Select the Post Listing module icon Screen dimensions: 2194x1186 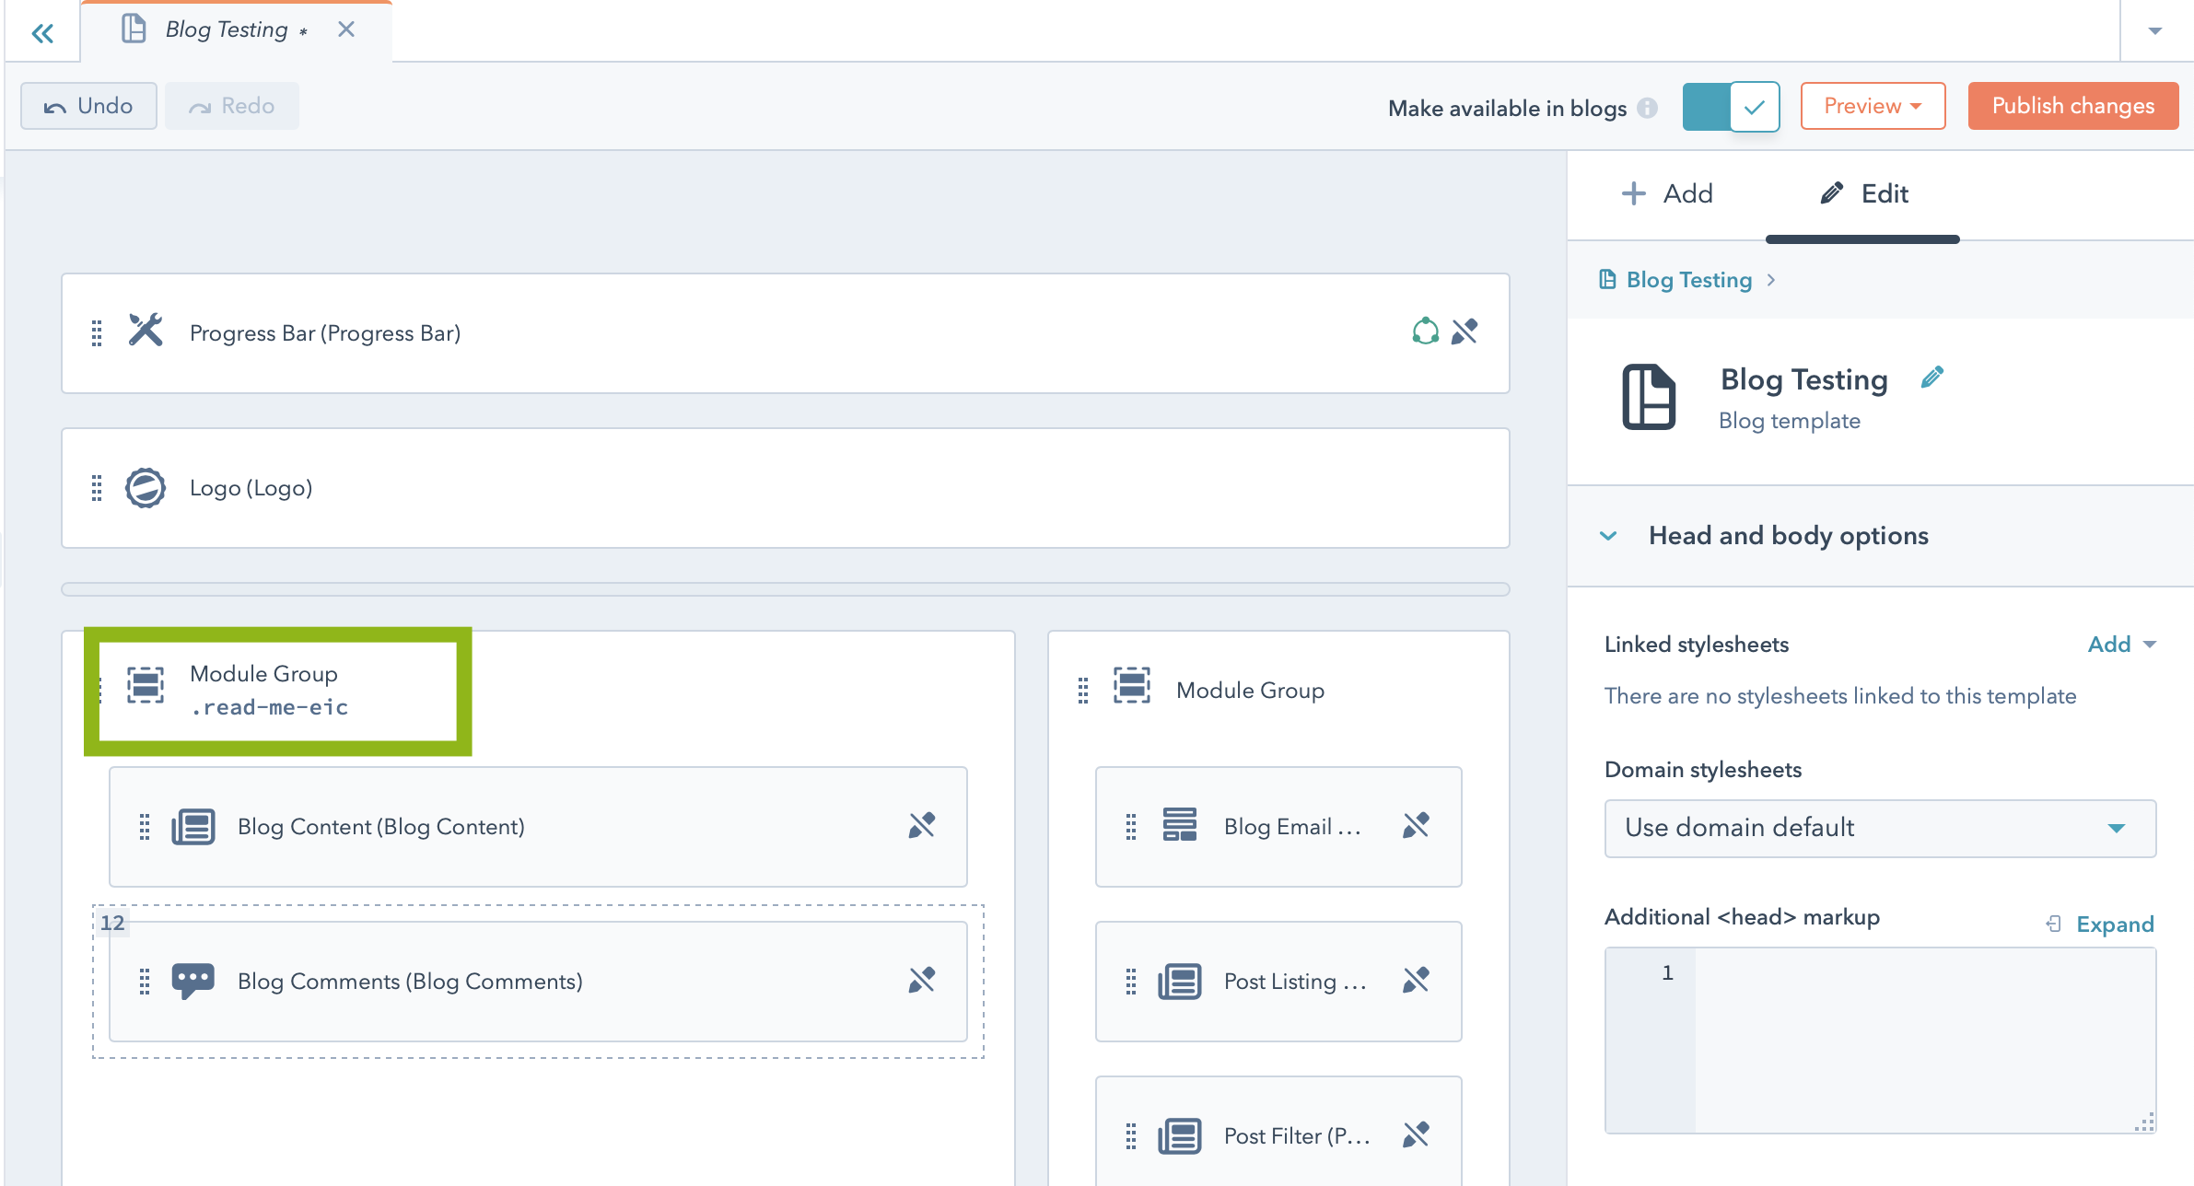click(1180, 982)
